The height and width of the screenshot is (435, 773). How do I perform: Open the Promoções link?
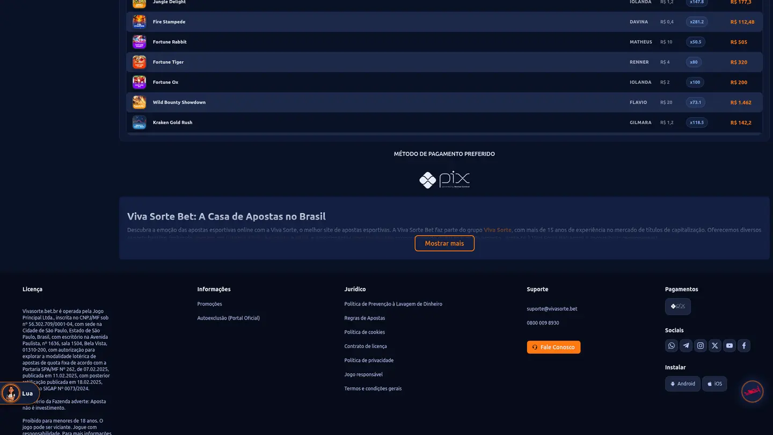click(209, 304)
